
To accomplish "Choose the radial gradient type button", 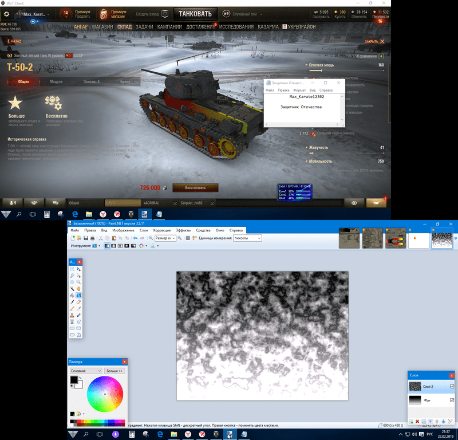I will (127, 246).
